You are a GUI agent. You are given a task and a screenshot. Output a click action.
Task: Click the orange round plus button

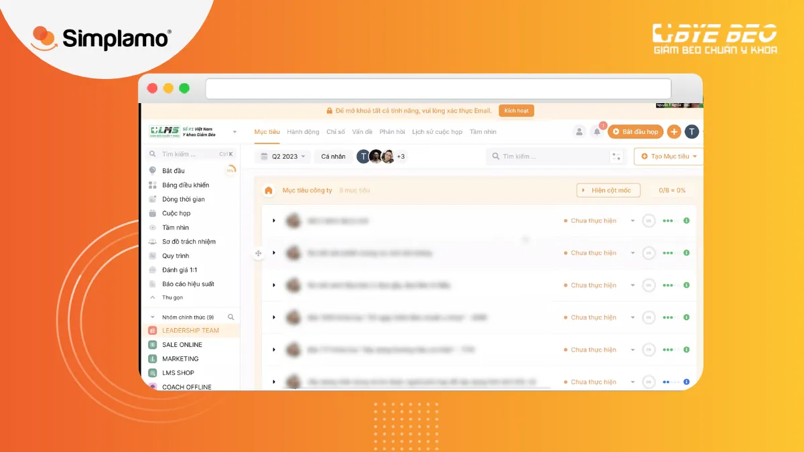click(674, 132)
